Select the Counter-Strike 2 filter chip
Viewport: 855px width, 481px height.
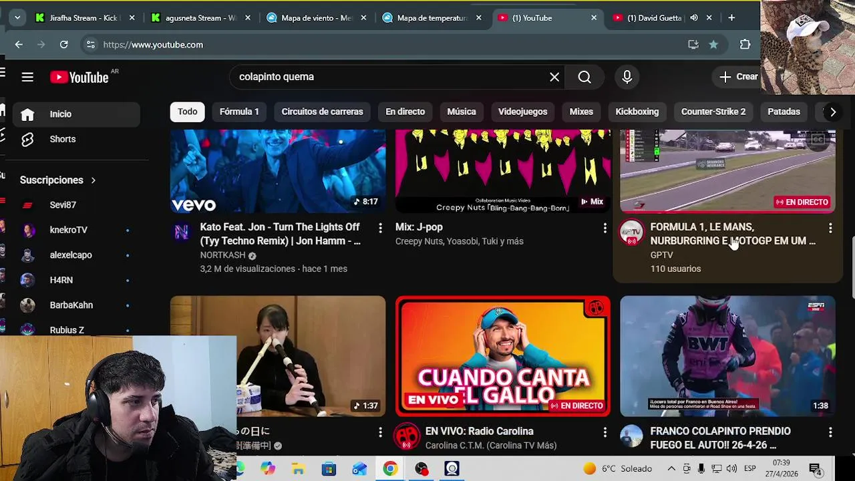(x=713, y=112)
